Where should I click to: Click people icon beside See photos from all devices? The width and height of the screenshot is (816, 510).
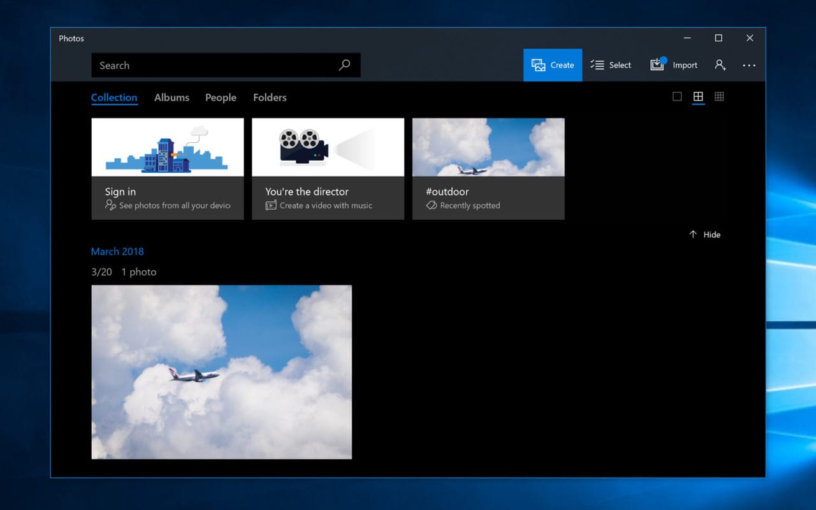click(110, 205)
